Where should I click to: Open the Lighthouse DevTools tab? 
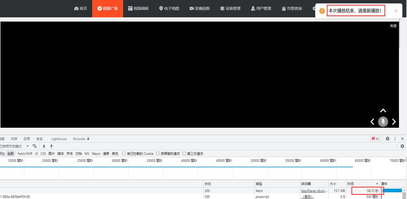click(59, 139)
